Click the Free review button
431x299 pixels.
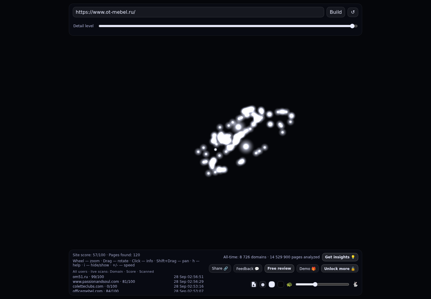[279, 269]
